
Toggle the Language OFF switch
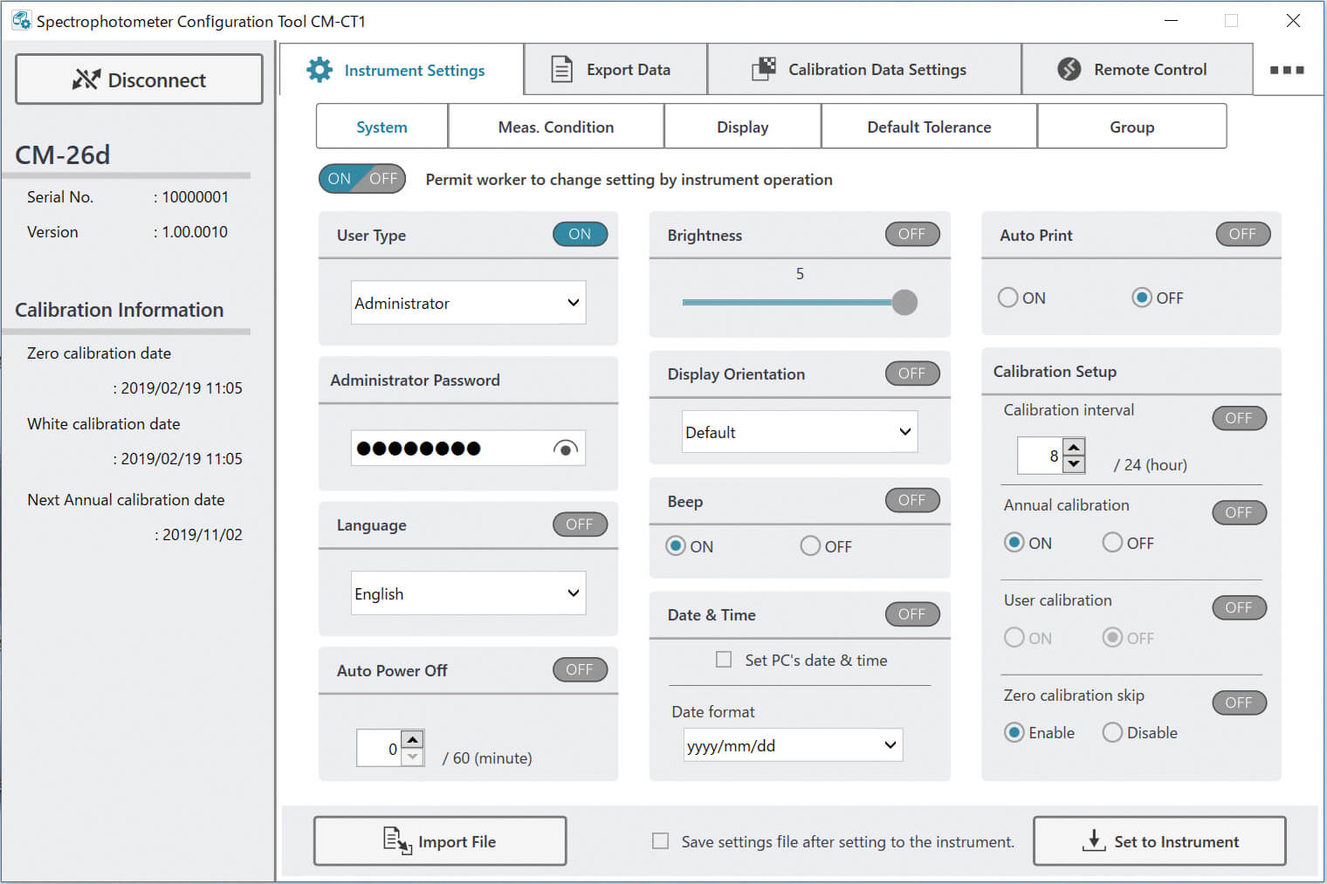580,524
